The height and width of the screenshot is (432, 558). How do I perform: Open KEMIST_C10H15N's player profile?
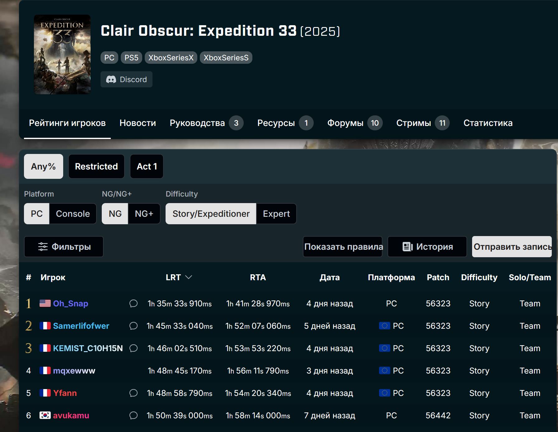tap(88, 348)
